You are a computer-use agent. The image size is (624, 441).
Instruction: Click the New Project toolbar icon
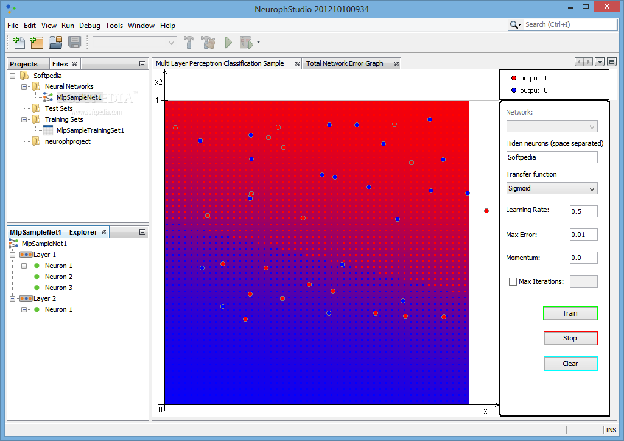click(37, 42)
